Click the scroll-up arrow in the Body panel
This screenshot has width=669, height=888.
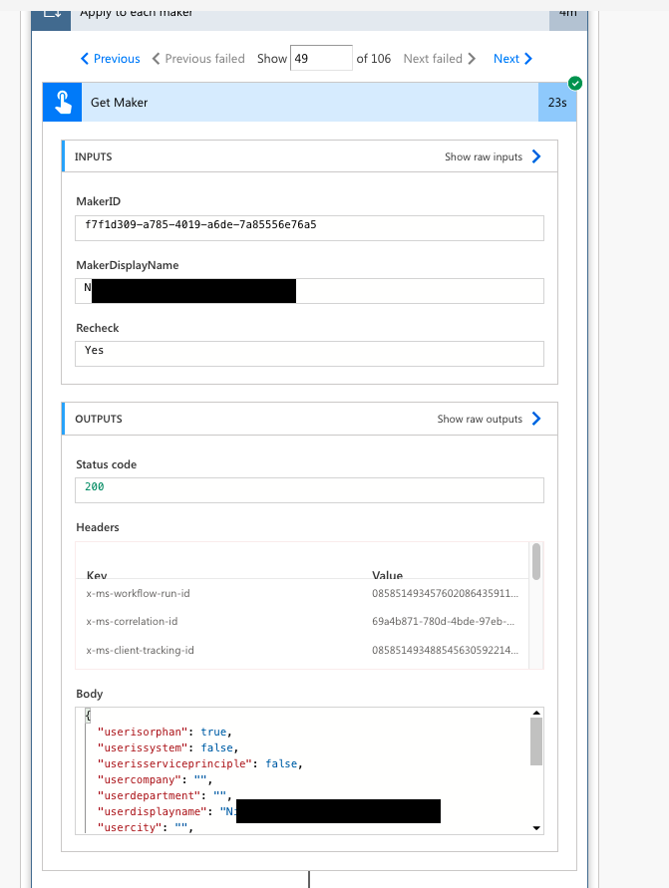click(535, 712)
